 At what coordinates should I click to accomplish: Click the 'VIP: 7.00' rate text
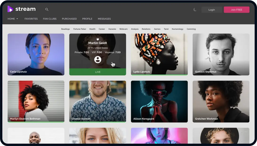point(97,52)
